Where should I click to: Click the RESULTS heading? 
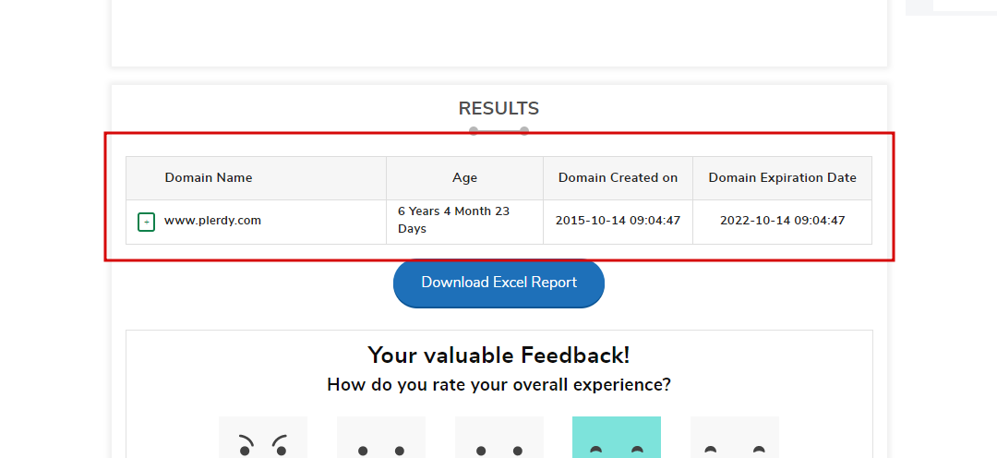tap(498, 109)
